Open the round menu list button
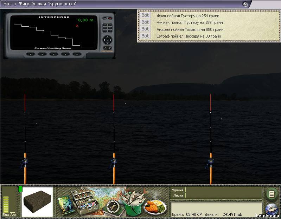This screenshot has height=219, width=281. coord(272,194)
